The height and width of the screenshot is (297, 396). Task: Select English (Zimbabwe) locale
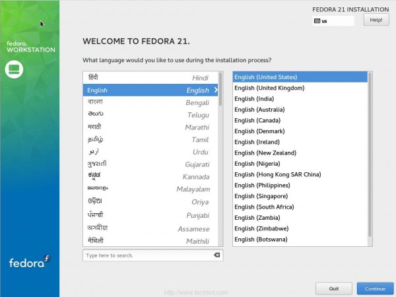[x=300, y=228]
